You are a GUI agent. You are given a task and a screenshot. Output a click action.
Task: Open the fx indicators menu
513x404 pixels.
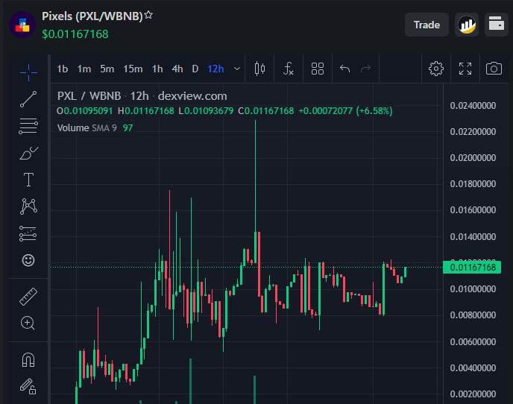[x=289, y=69]
